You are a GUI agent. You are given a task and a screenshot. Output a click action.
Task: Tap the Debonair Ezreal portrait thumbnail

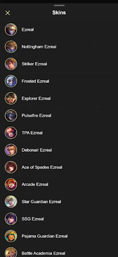pos(11,150)
